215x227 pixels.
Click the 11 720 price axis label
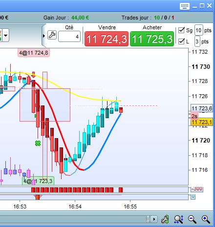[201, 141]
